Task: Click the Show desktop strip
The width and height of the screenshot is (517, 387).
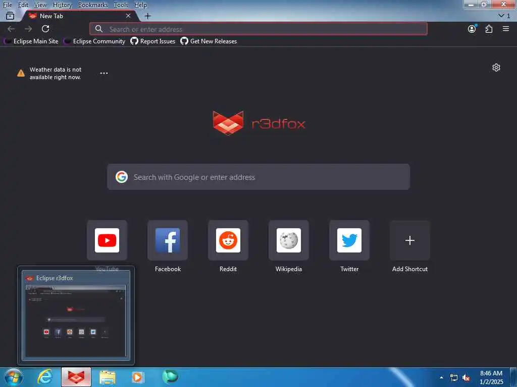Action: tap(513, 377)
